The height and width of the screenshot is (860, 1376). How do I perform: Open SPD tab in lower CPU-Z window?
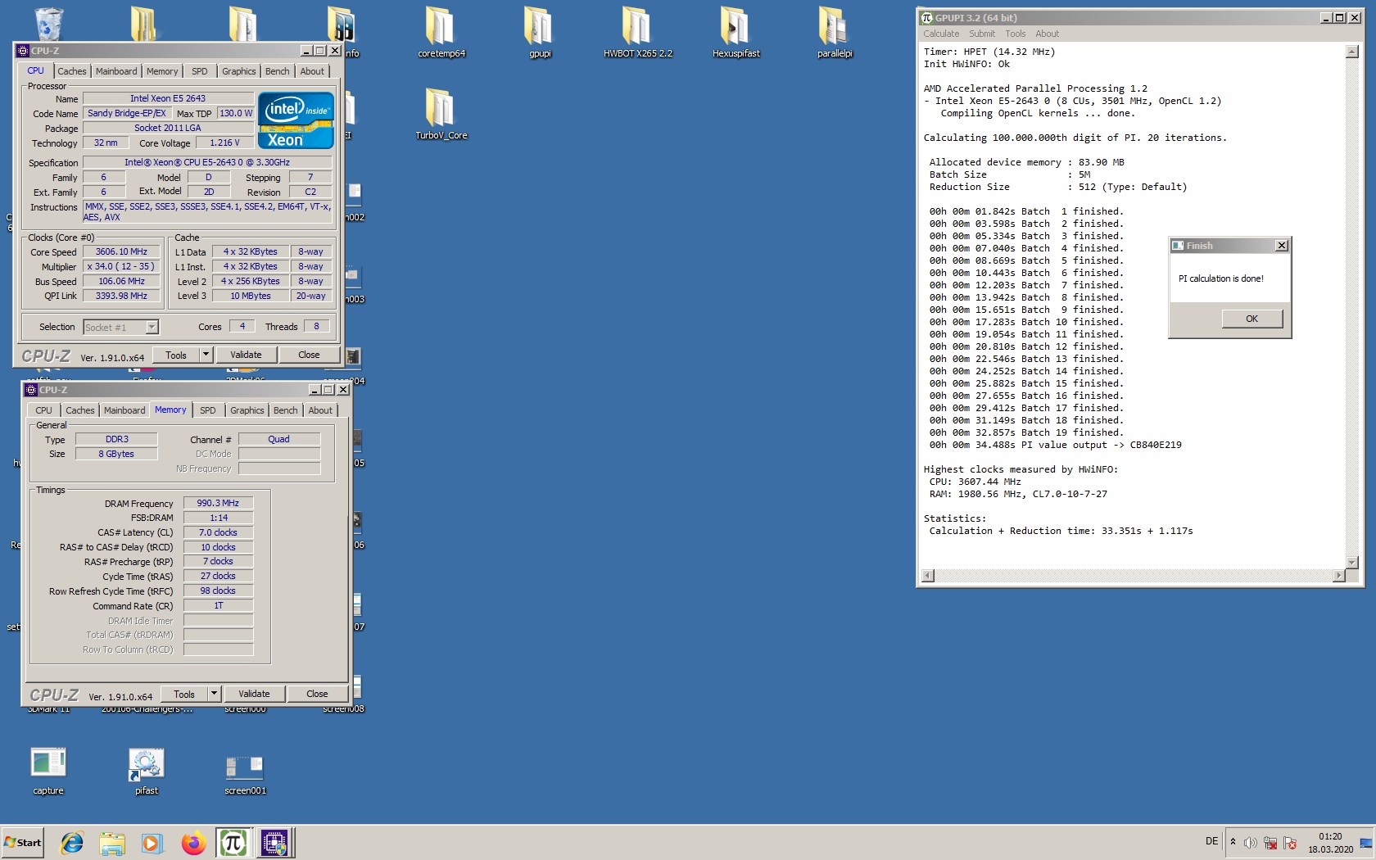point(208,410)
